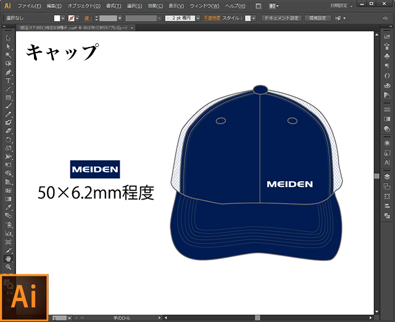Viewport: 395px width, 322px height.
Task: Open the 編集(E) menu
Action: pos(54,6)
